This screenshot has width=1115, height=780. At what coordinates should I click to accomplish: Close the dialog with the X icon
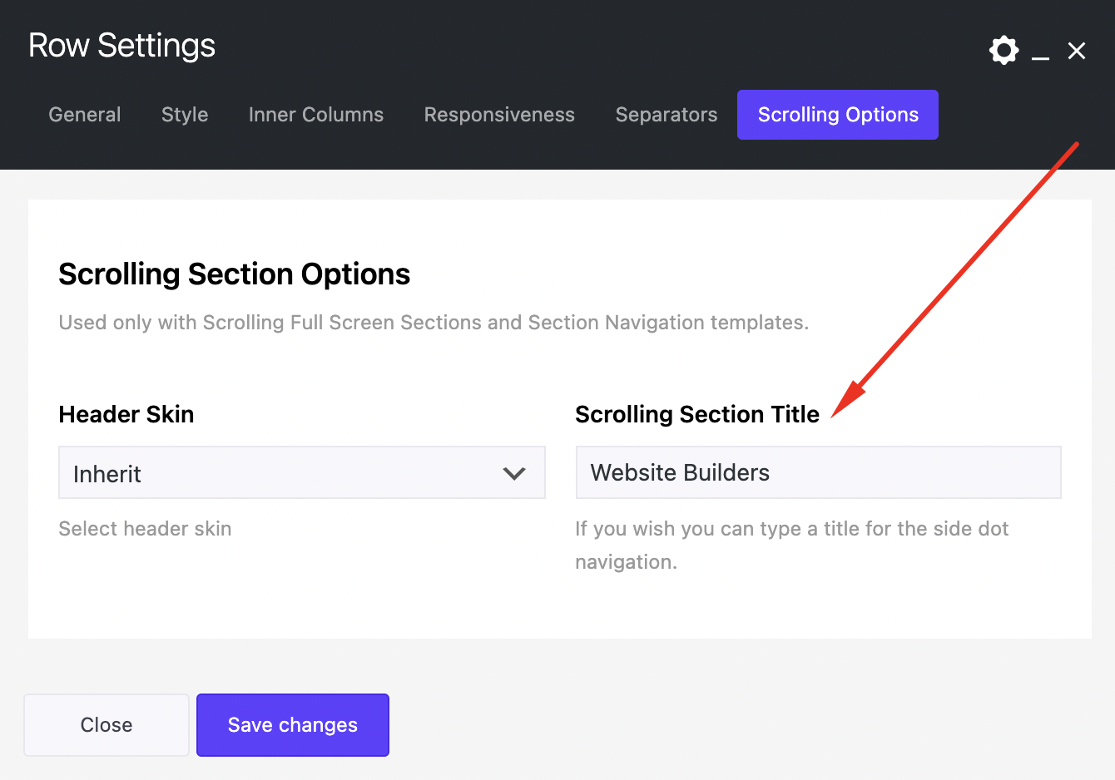coord(1077,50)
